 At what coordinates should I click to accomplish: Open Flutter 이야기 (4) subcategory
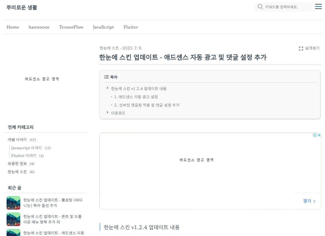click(28, 156)
